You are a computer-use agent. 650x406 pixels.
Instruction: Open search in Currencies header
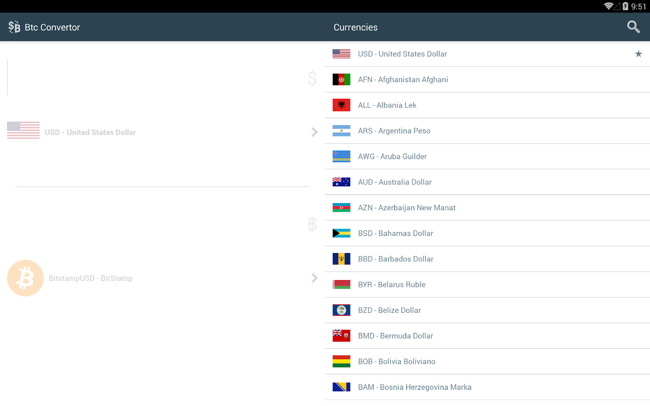[633, 27]
